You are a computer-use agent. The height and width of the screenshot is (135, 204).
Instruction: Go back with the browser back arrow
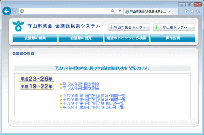click(x=7, y=11)
